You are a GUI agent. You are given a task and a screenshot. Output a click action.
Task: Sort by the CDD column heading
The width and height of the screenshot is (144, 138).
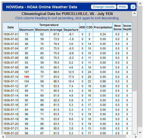89,27
